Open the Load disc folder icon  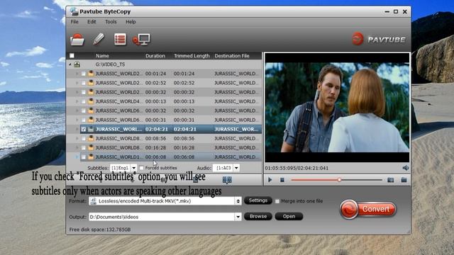click(77, 40)
